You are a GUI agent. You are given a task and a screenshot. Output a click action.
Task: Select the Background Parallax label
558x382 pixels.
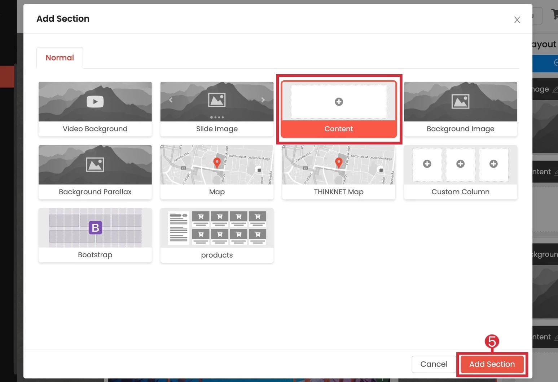(95, 192)
